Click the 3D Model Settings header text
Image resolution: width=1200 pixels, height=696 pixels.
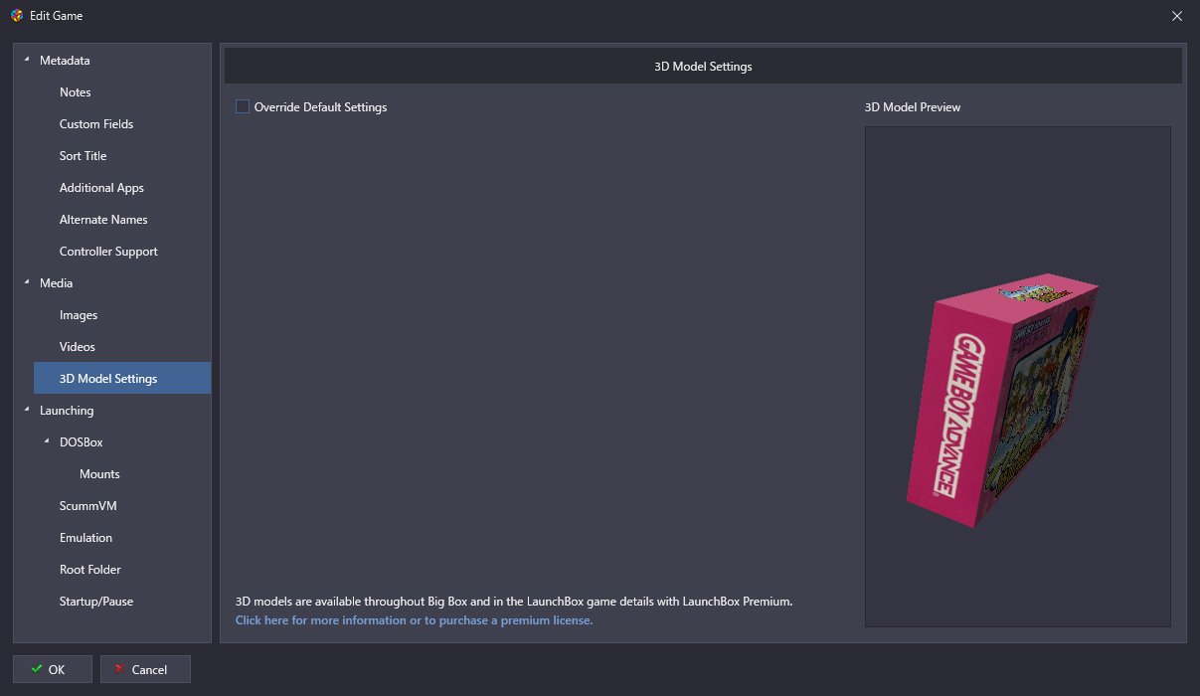pos(703,67)
